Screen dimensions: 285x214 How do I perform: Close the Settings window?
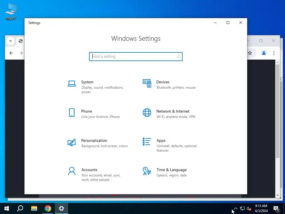[x=241, y=23]
